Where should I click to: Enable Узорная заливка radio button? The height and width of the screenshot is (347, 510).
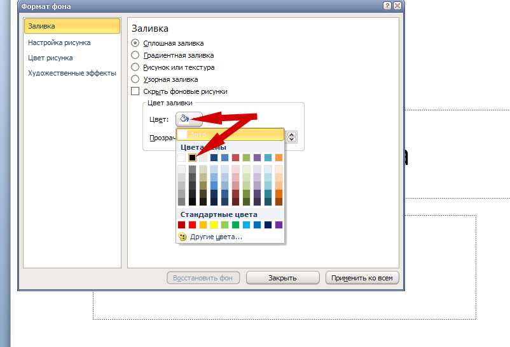click(x=135, y=79)
